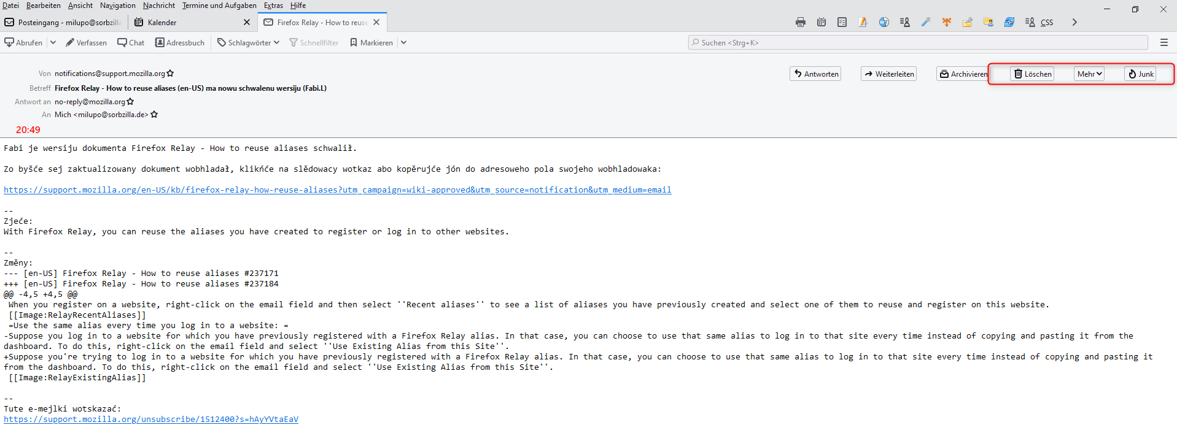The image size is (1177, 433).
Task: Click the orange fox icon
Action: click(x=947, y=22)
